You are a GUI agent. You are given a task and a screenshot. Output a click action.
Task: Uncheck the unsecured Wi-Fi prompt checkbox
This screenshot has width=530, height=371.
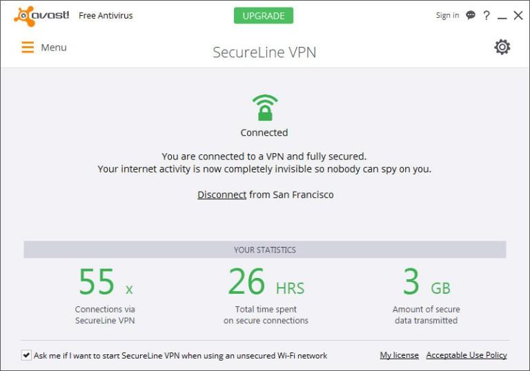pyautogui.click(x=26, y=355)
